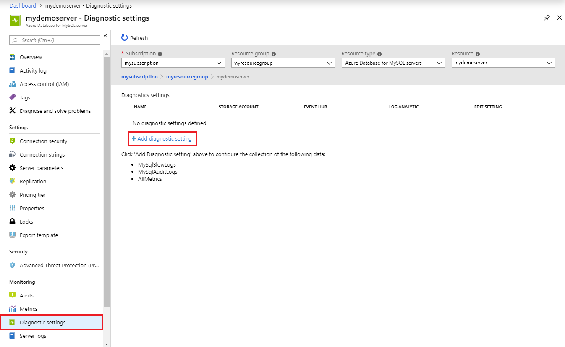Click mydemoserver text in resource breadcrumb
This screenshot has height=347, width=565.
[x=233, y=77]
